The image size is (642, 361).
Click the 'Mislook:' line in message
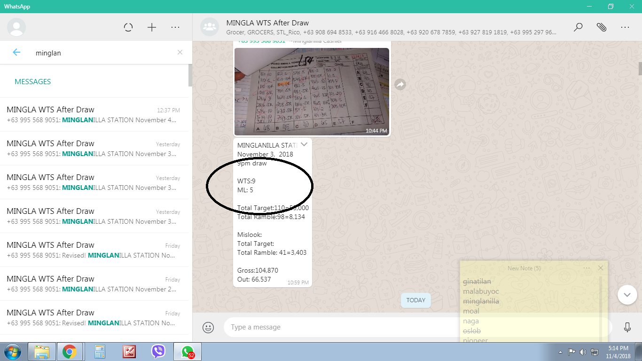[x=250, y=235]
